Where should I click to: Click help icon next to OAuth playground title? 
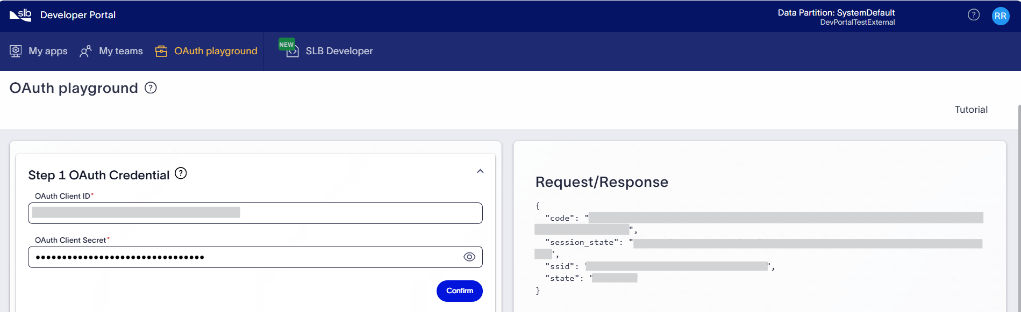[x=151, y=88]
